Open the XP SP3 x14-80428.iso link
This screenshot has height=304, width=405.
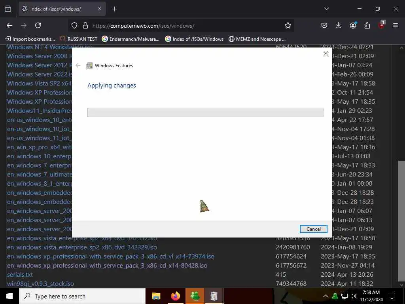107,266
